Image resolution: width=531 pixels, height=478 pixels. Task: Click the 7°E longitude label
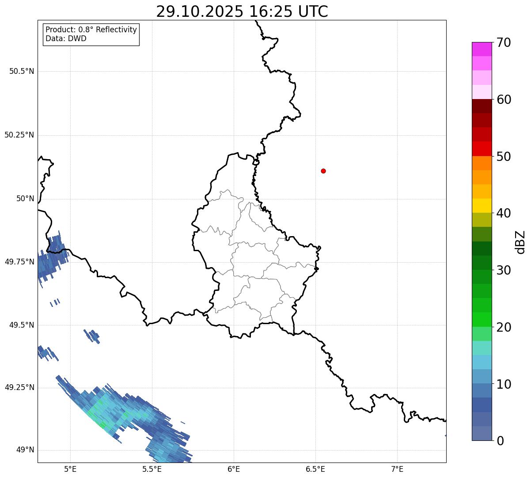click(x=397, y=469)
